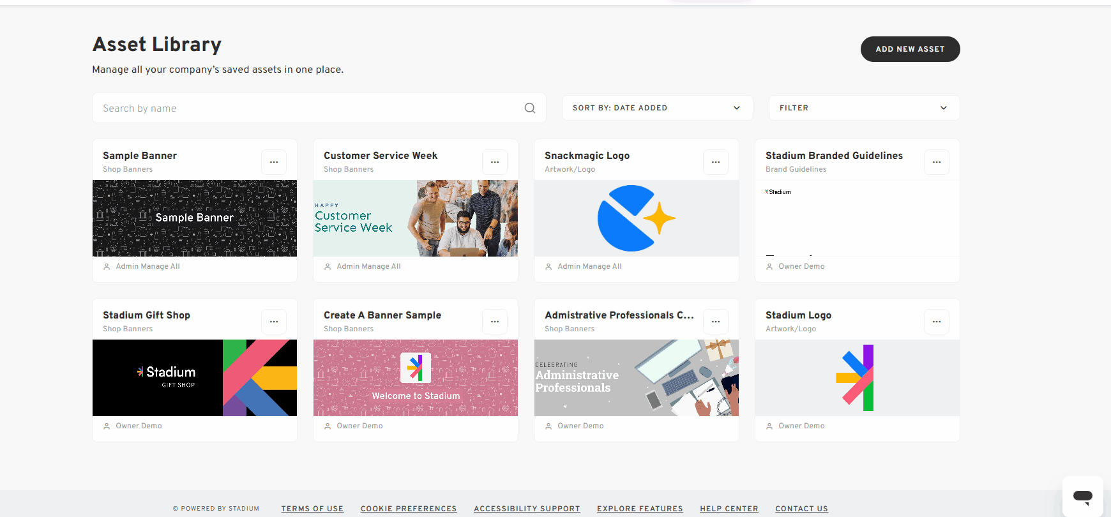Click the Create A Banner Sample title
This screenshot has height=517, width=1111.
(x=382, y=315)
